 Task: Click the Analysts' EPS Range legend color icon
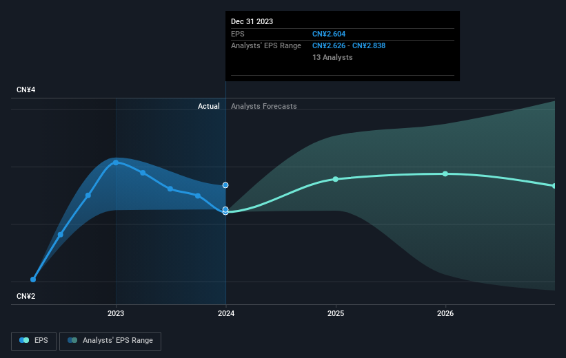[72, 340]
